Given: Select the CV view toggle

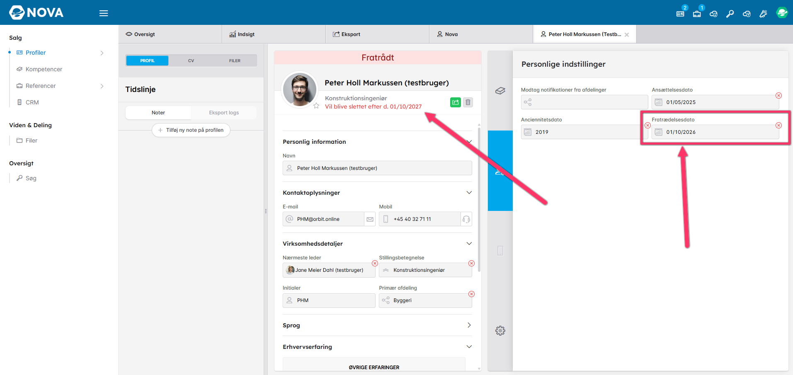Looking at the screenshot, I should point(191,60).
